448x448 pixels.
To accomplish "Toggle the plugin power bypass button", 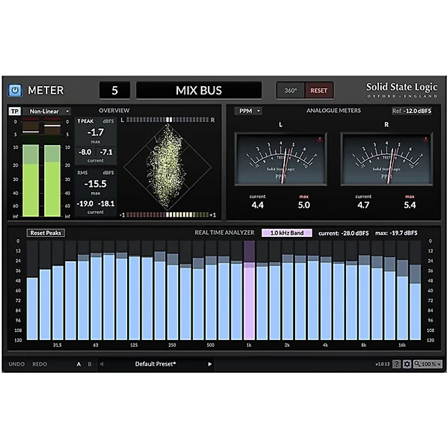I will click(15, 90).
